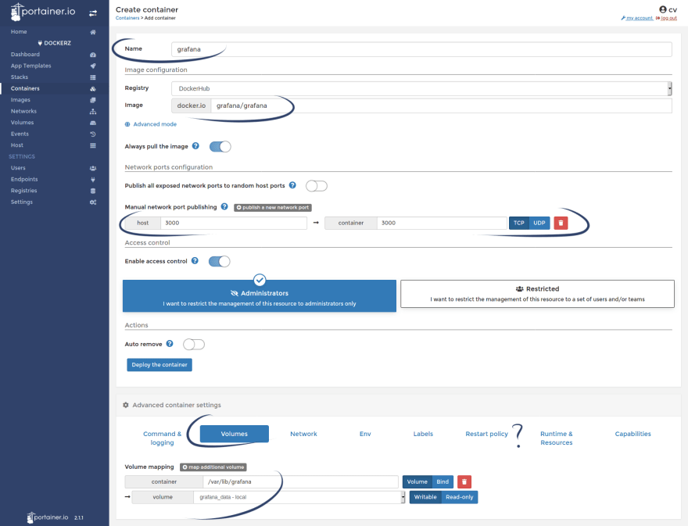
Task: Open the Command & logging tab
Action: coord(162,438)
